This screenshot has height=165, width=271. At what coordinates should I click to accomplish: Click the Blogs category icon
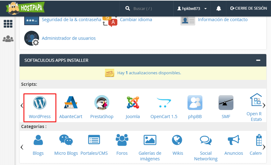(38, 140)
